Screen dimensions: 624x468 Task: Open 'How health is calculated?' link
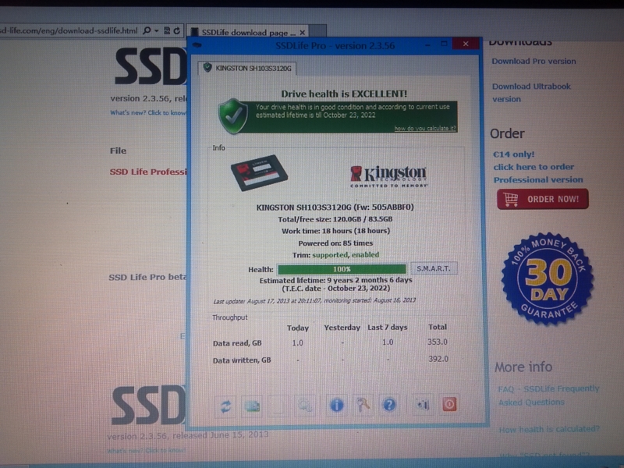(x=549, y=430)
